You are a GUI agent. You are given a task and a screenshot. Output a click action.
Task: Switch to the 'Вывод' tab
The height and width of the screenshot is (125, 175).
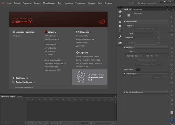19,96
